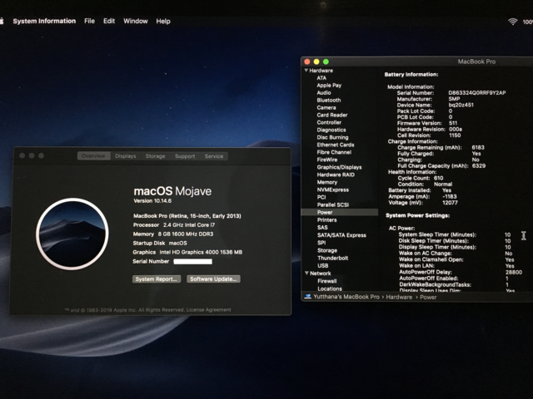Click the MacBook Pro window title
533x399 pixels.
476,62
